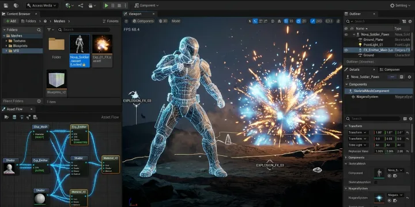Select Ground_Plane in Outliner

[x=373, y=40]
